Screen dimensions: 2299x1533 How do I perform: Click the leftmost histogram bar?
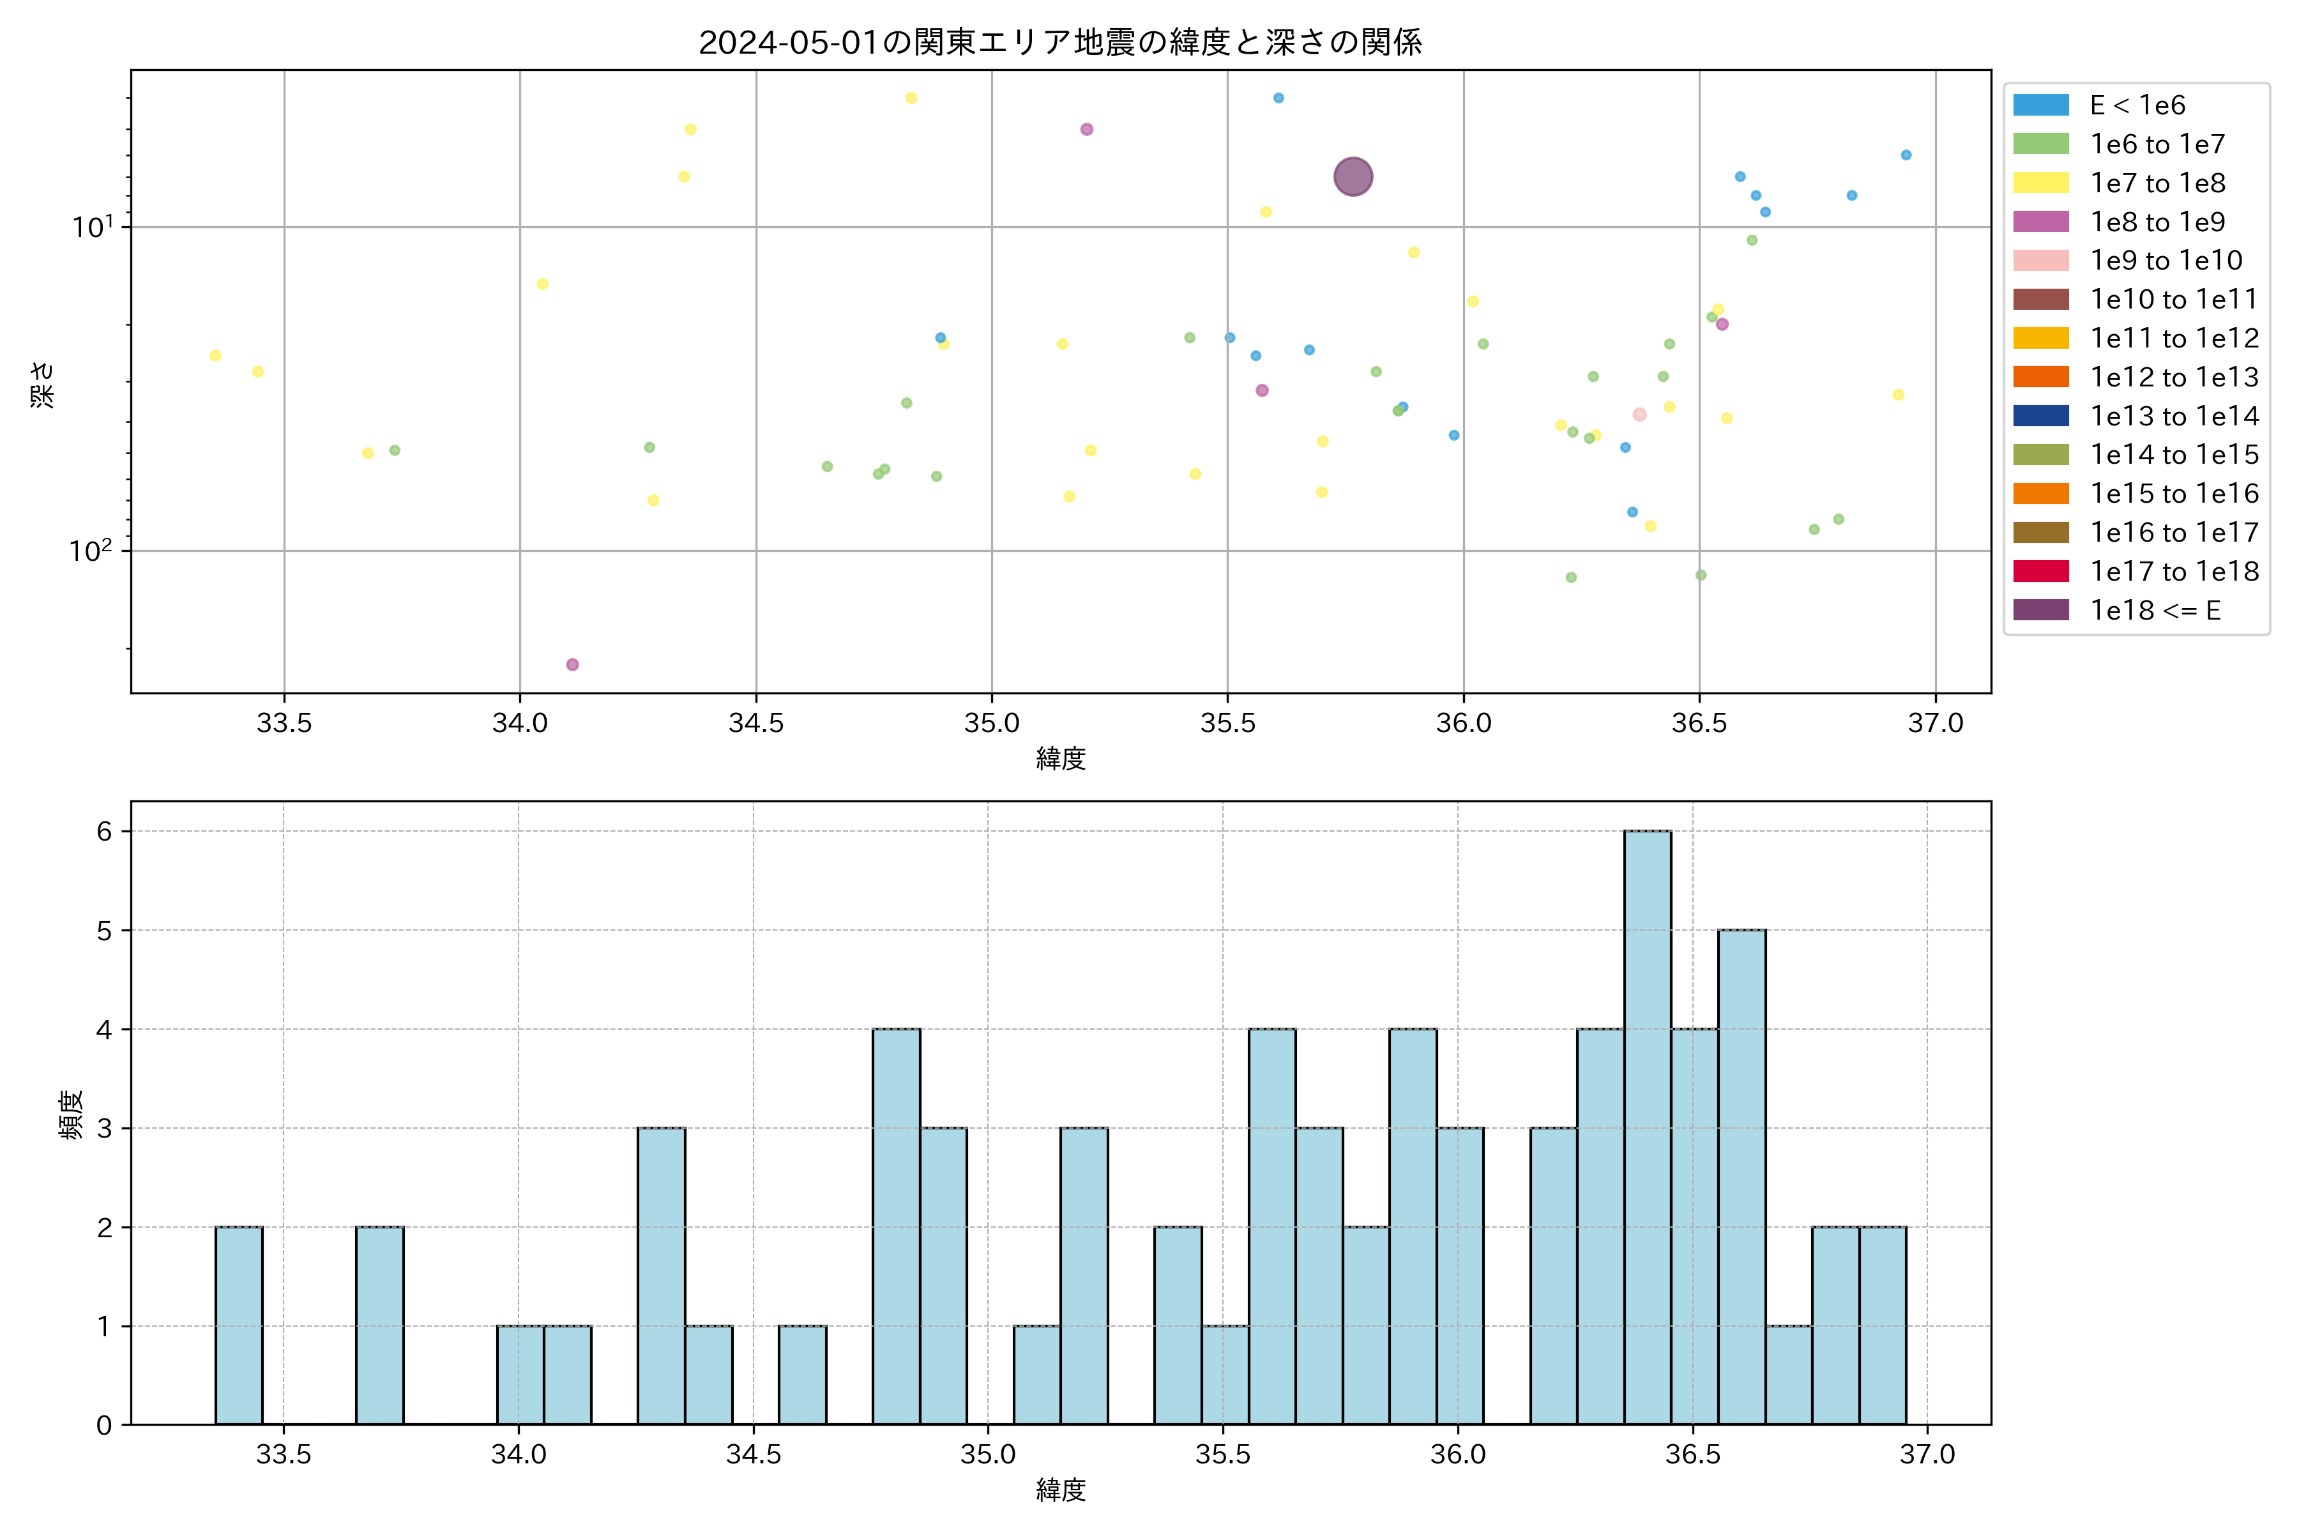click(x=238, y=1325)
